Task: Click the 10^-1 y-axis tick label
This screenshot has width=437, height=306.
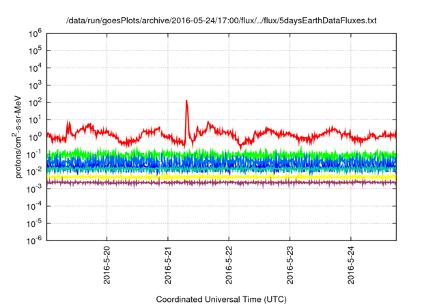Action: pyautogui.click(x=35, y=154)
